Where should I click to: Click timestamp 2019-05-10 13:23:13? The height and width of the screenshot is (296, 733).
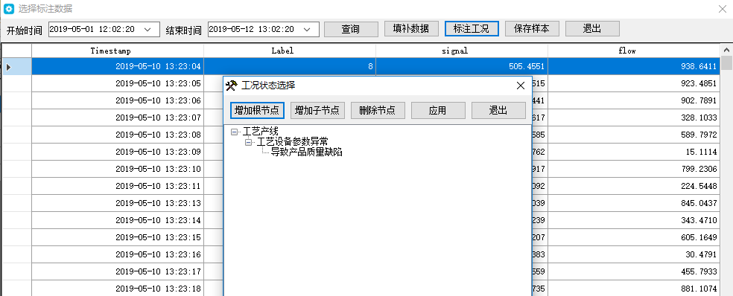[x=158, y=203]
